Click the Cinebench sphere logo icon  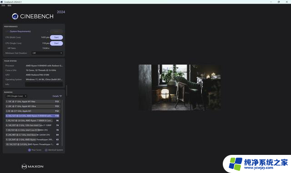pos(15,16)
